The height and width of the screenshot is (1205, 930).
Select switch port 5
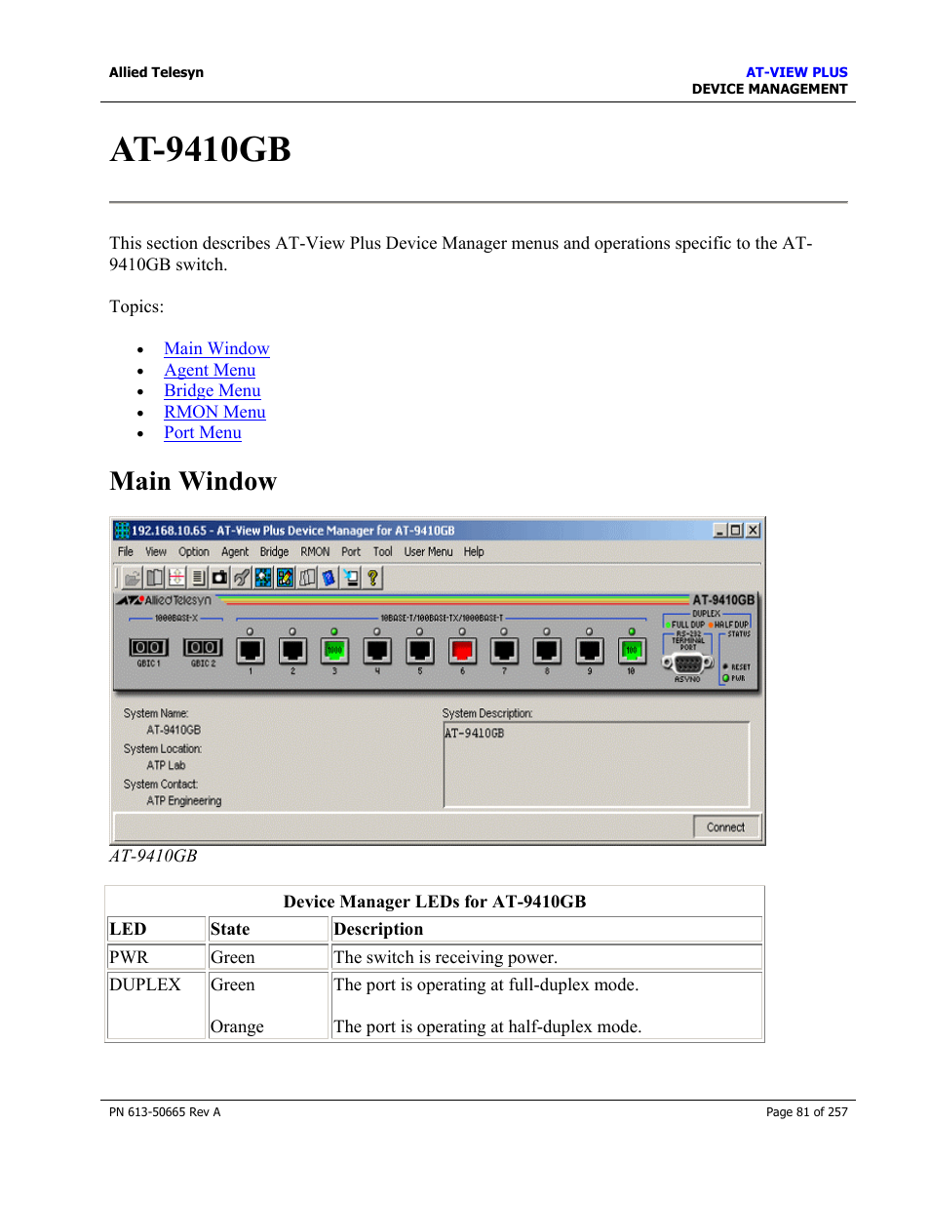pos(420,651)
